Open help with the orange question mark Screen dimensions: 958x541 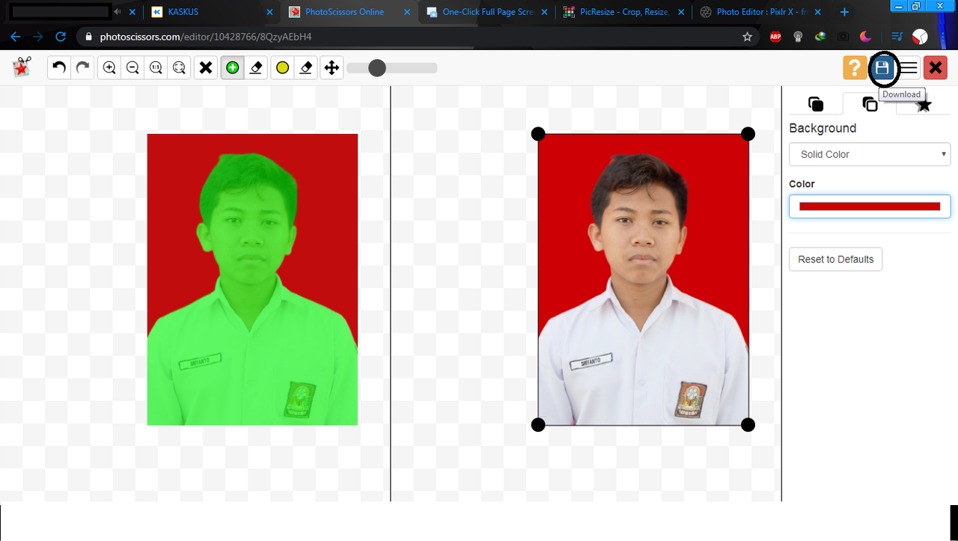click(x=855, y=68)
